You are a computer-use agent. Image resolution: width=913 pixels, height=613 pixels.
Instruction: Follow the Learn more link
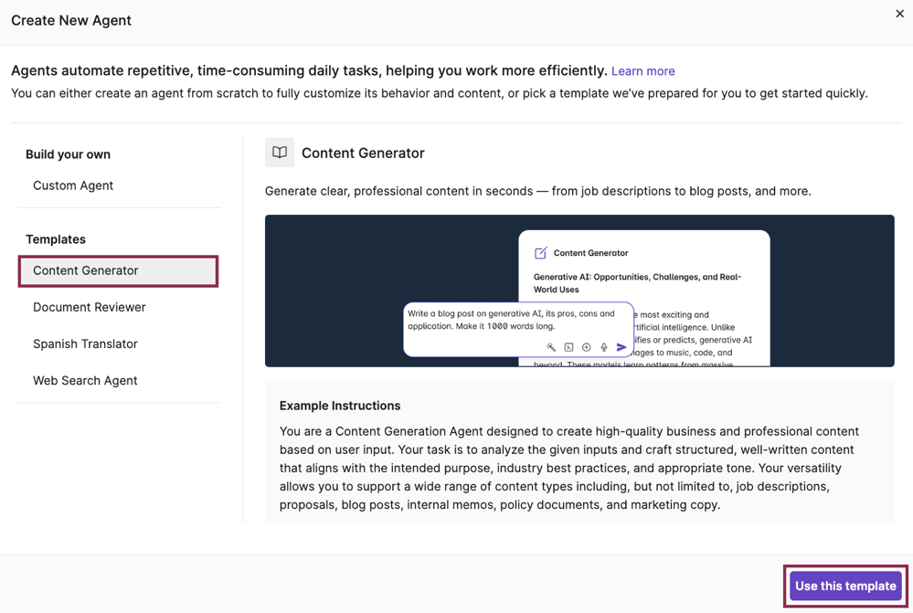(x=642, y=71)
